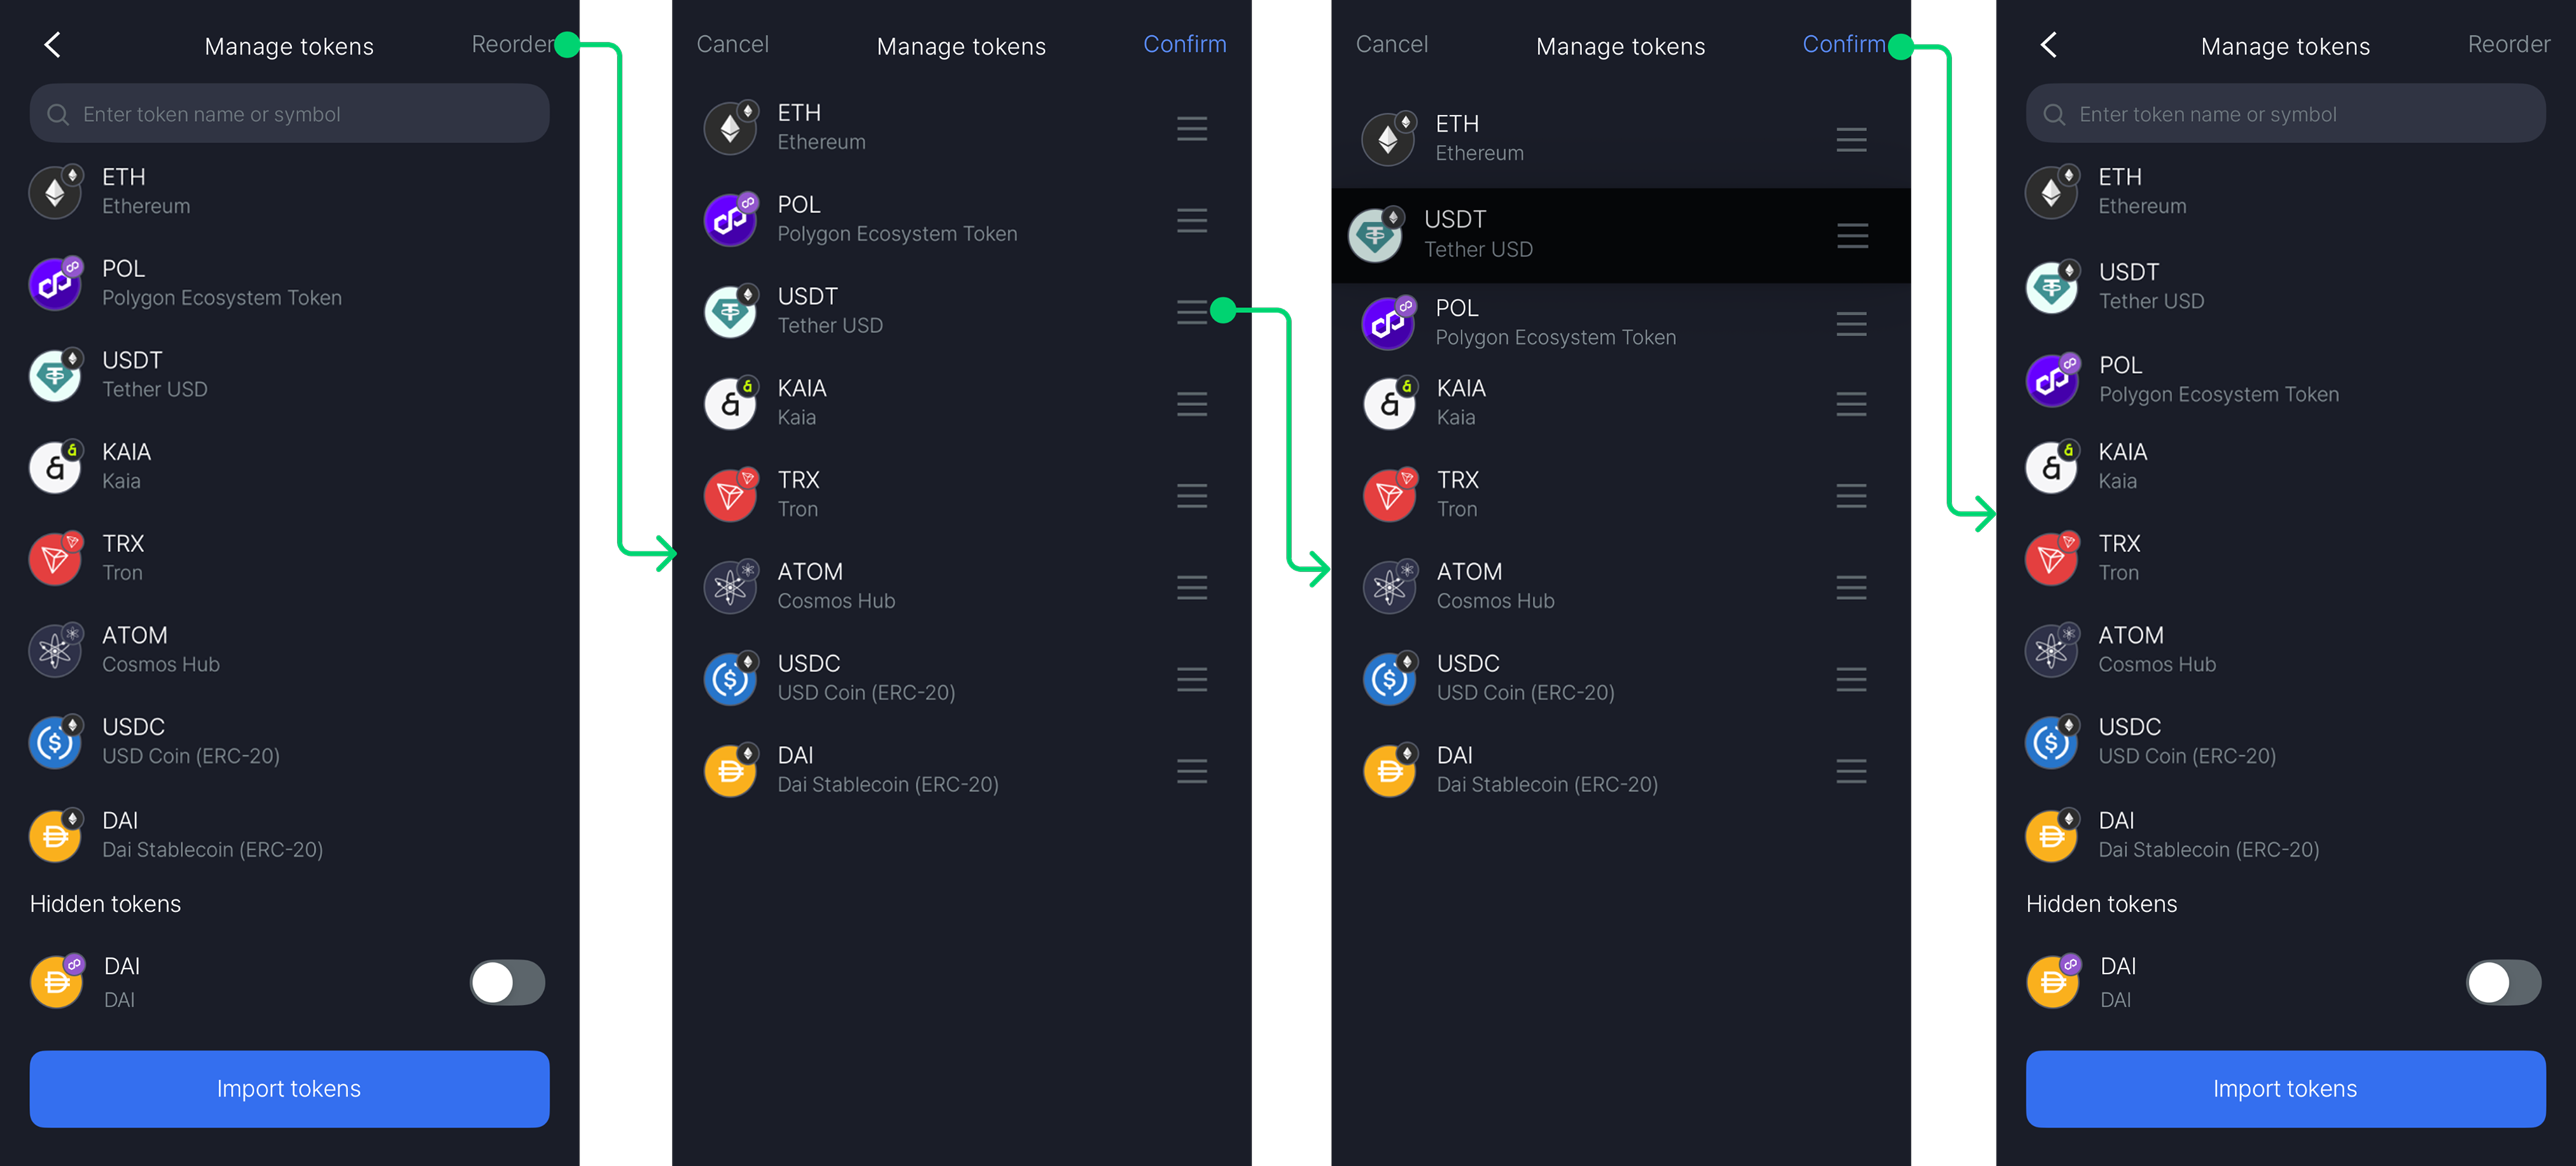Tap DAI drag handle in third panel
The height and width of the screenshot is (1166, 2576).
(x=1851, y=771)
